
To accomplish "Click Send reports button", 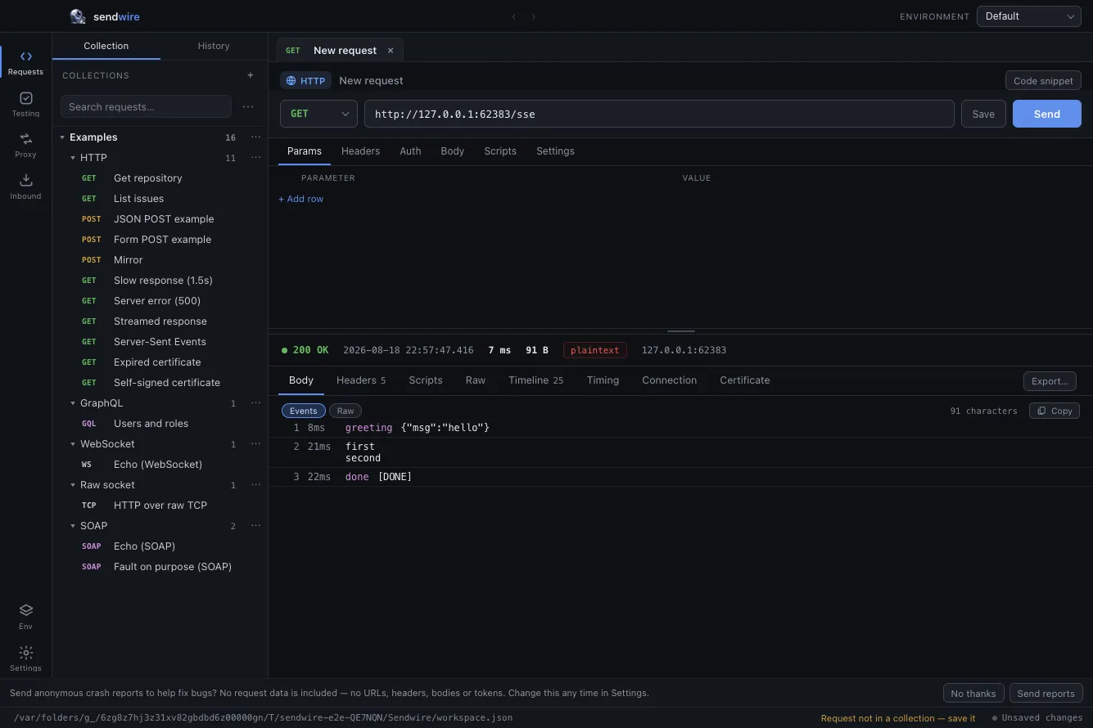I will coord(1046,693).
